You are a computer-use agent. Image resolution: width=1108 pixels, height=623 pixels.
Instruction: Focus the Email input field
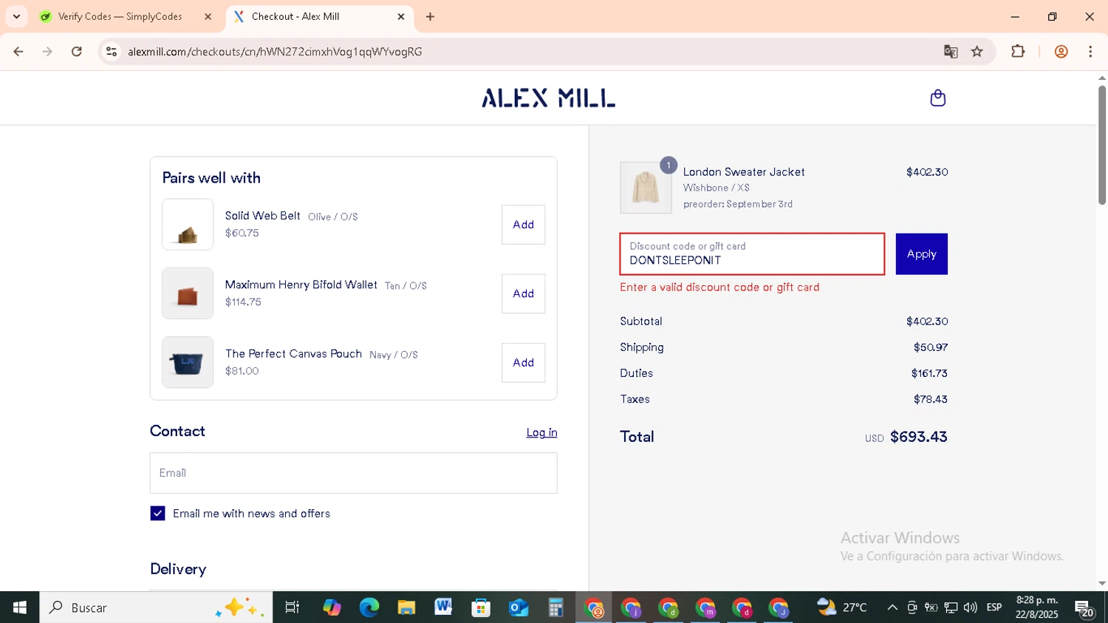pyautogui.click(x=353, y=473)
